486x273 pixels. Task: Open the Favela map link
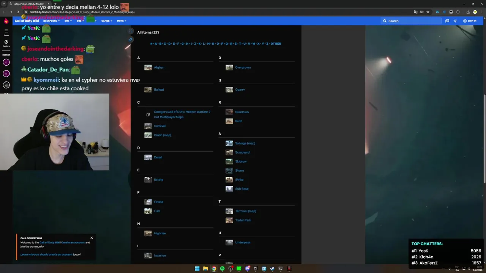pyautogui.click(x=158, y=202)
